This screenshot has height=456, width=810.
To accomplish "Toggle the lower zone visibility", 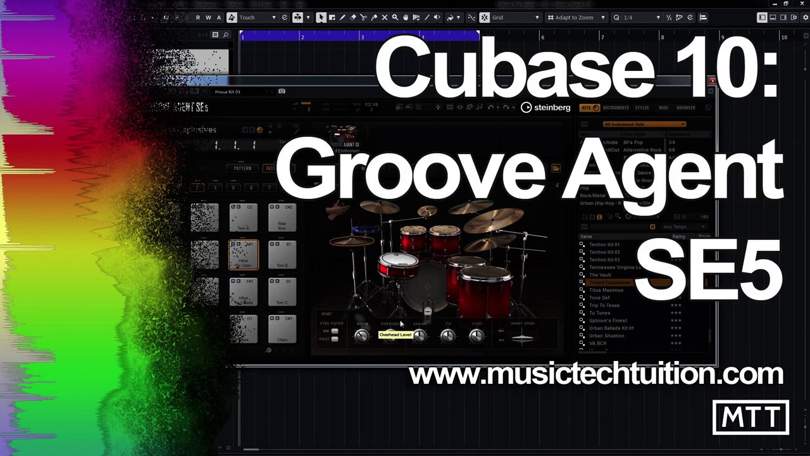I will pos(773,17).
